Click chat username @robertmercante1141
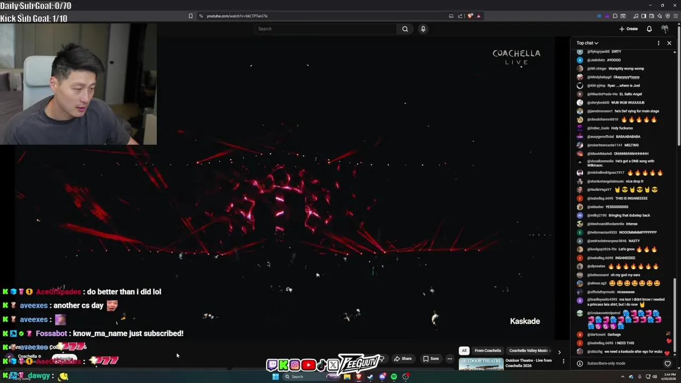Viewport: 681px width, 383px height. coord(605,145)
